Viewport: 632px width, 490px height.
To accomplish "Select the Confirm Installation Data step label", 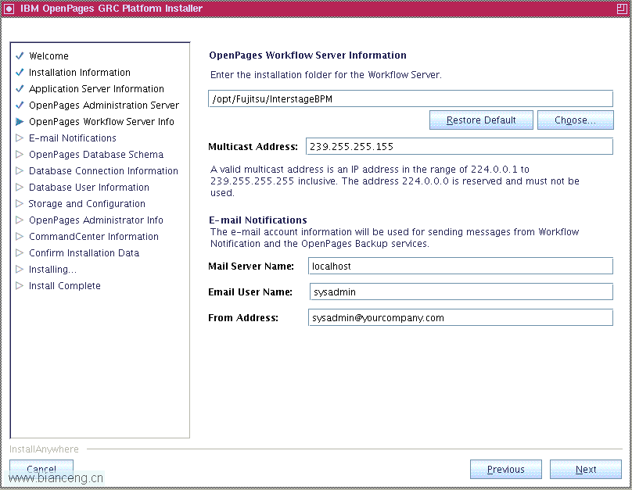I will [x=84, y=253].
